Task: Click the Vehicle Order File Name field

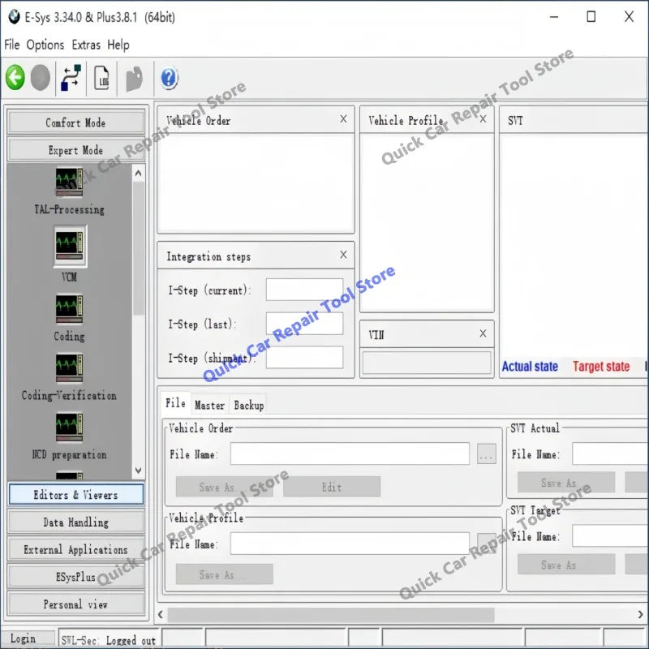Action: click(350, 453)
